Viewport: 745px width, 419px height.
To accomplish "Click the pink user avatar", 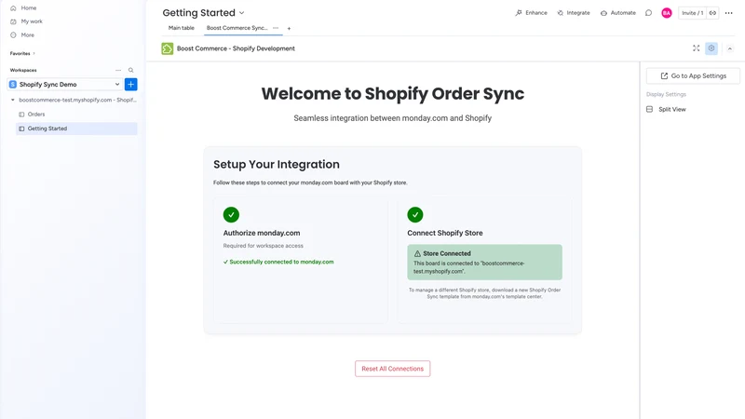I will pyautogui.click(x=667, y=13).
